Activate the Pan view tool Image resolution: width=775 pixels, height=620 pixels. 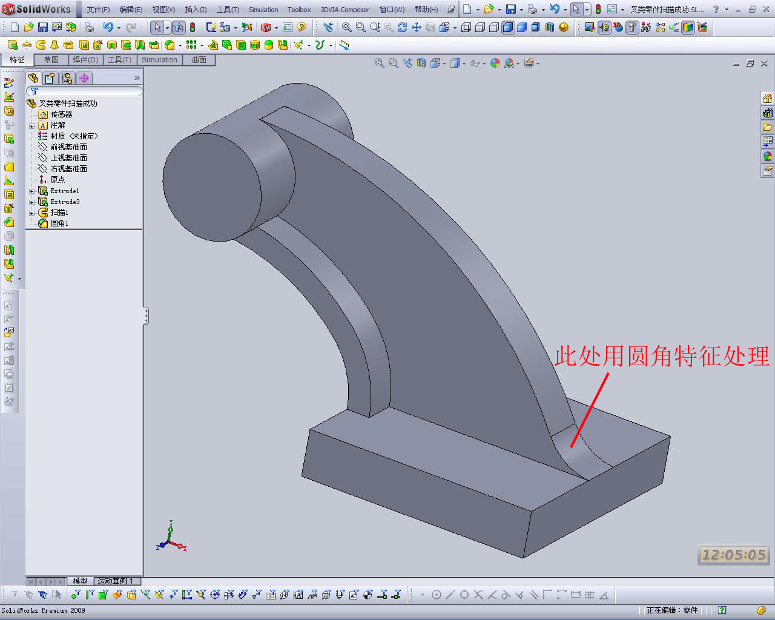[x=417, y=27]
